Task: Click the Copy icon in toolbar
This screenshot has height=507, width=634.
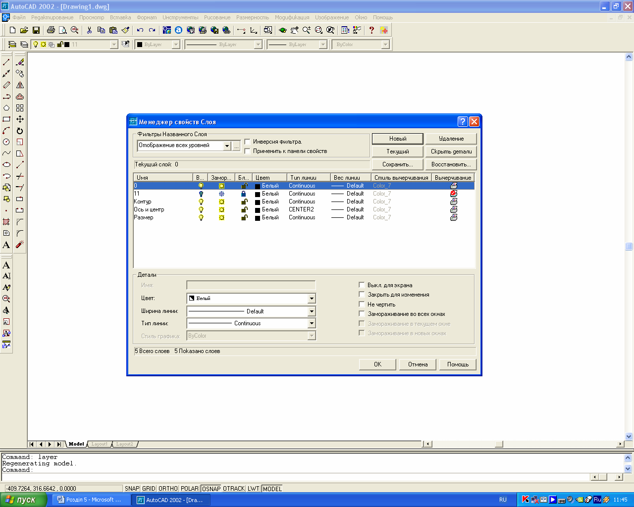Action: pyautogui.click(x=101, y=30)
